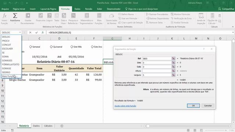This screenshot has width=235, height=132.
Task: Open Usadas Recentemente functions icon
Action: pyautogui.click(x=28, y=15)
